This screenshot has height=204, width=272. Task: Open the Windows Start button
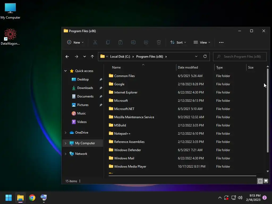(x=8, y=198)
